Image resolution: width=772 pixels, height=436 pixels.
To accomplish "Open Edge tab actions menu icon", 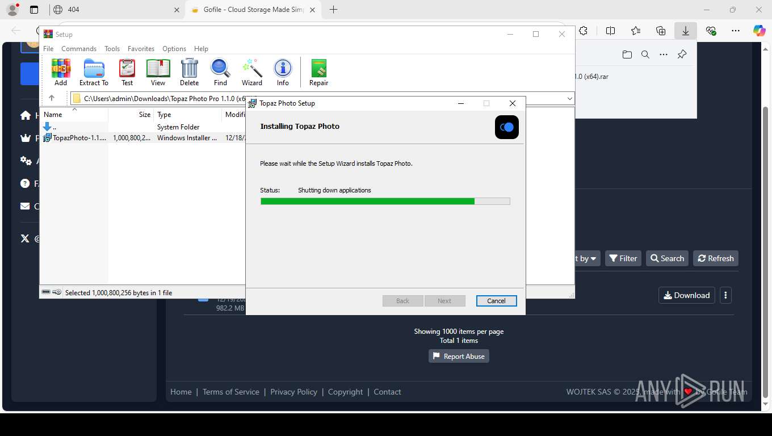I will [x=34, y=10].
